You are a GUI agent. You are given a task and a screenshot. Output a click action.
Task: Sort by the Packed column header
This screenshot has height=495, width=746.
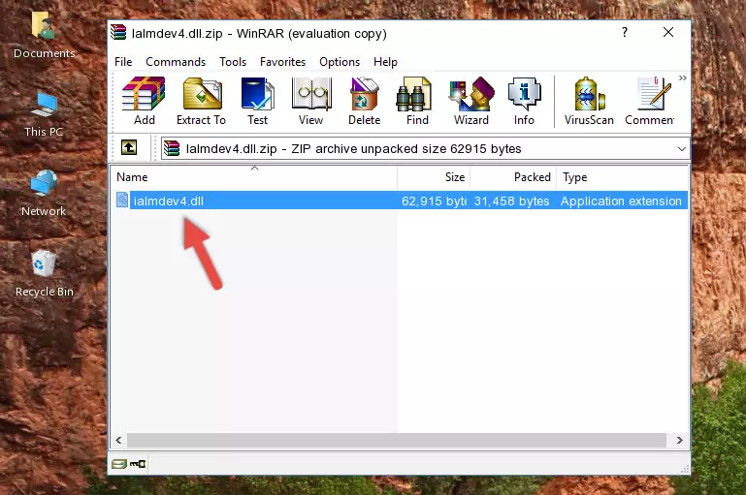pyautogui.click(x=513, y=177)
